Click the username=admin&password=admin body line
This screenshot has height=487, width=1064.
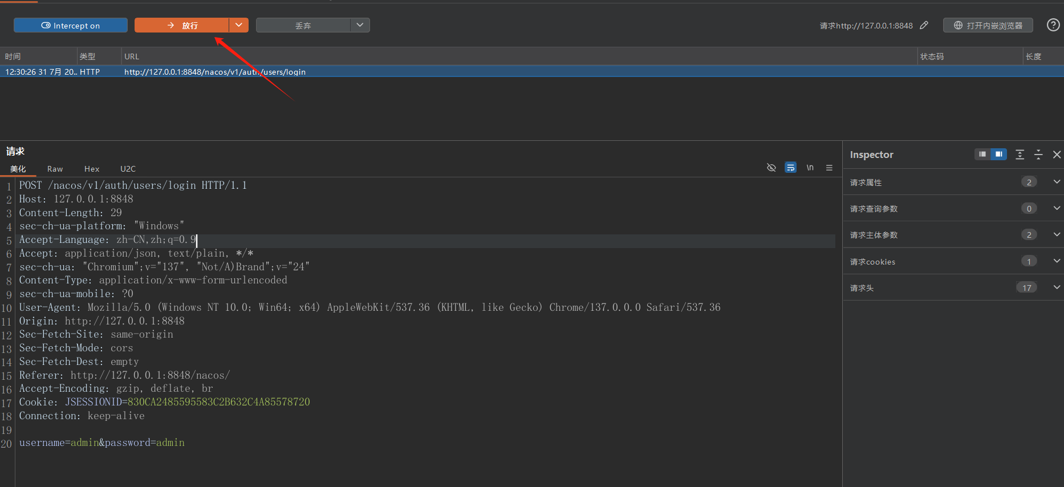click(101, 443)
